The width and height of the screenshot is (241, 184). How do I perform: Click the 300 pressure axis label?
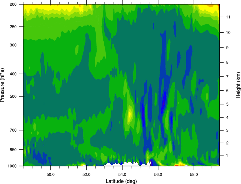pyautogui.click(x=13, y=45)
